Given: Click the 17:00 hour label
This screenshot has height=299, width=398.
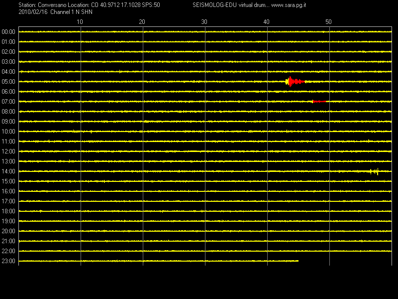Looking at the screenshot, I should tap(8, 201).
